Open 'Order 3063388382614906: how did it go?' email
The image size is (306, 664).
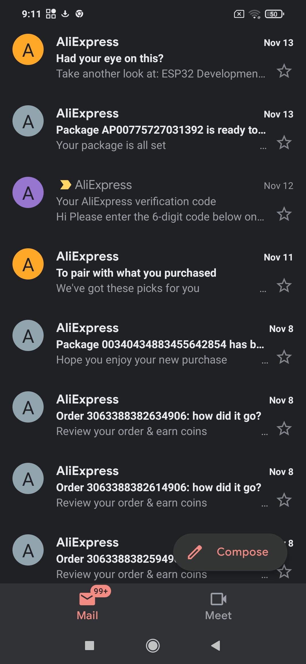[x=158, y=488]
